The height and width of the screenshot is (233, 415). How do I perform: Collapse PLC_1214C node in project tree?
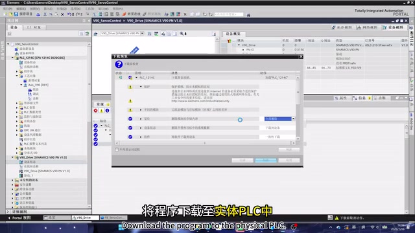(12, 58)
